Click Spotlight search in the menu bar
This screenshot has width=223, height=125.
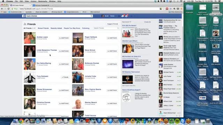point(216,1)
